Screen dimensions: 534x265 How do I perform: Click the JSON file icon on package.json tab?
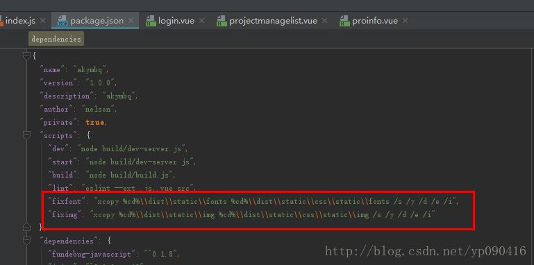click(62, 21)
